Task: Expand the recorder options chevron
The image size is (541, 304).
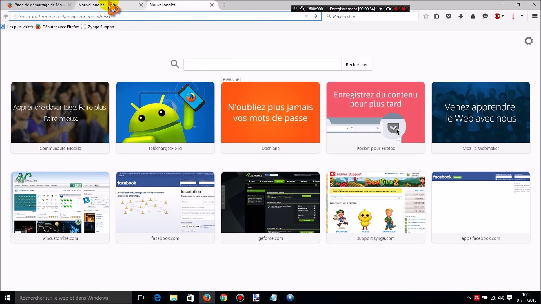Action: (381, 9)
